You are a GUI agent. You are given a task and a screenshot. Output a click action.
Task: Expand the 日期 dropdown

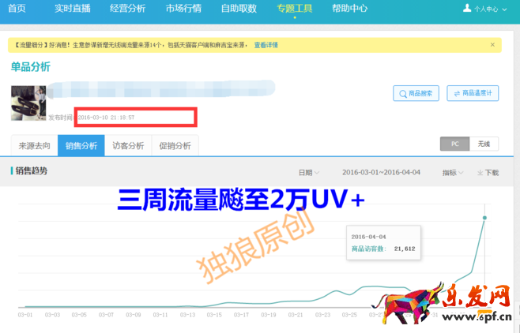pyautogui.click(x=308, y=173)
